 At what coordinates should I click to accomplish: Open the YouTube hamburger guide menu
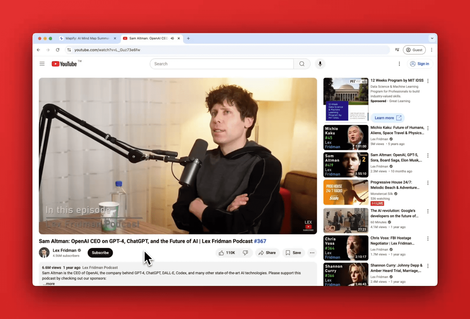pyautogui.click(x=42, y=64)
